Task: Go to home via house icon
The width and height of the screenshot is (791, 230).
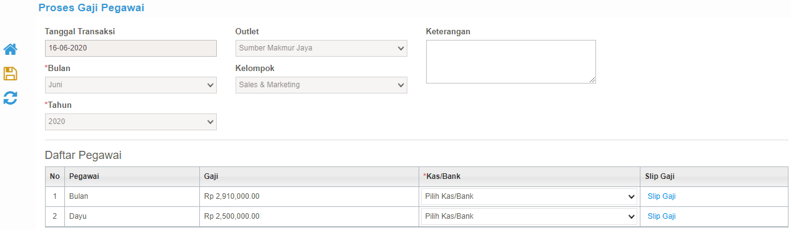Action: click(x=10, y=49)
